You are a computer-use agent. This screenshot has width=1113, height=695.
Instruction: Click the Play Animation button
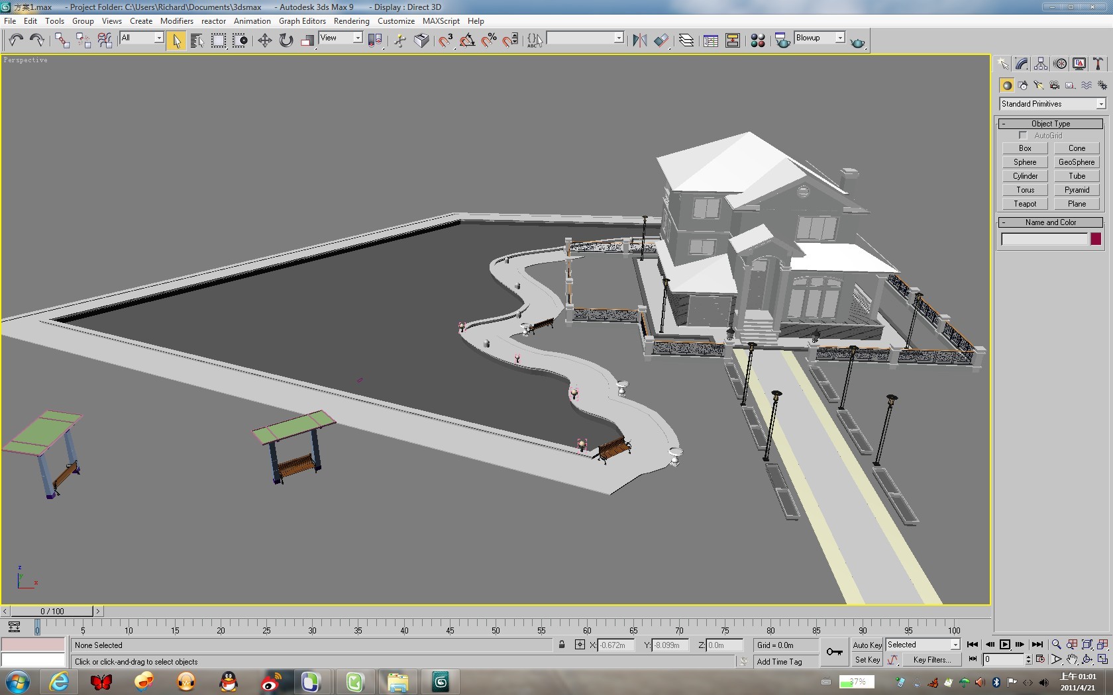pyautogui.click(x=1005, y=645)
